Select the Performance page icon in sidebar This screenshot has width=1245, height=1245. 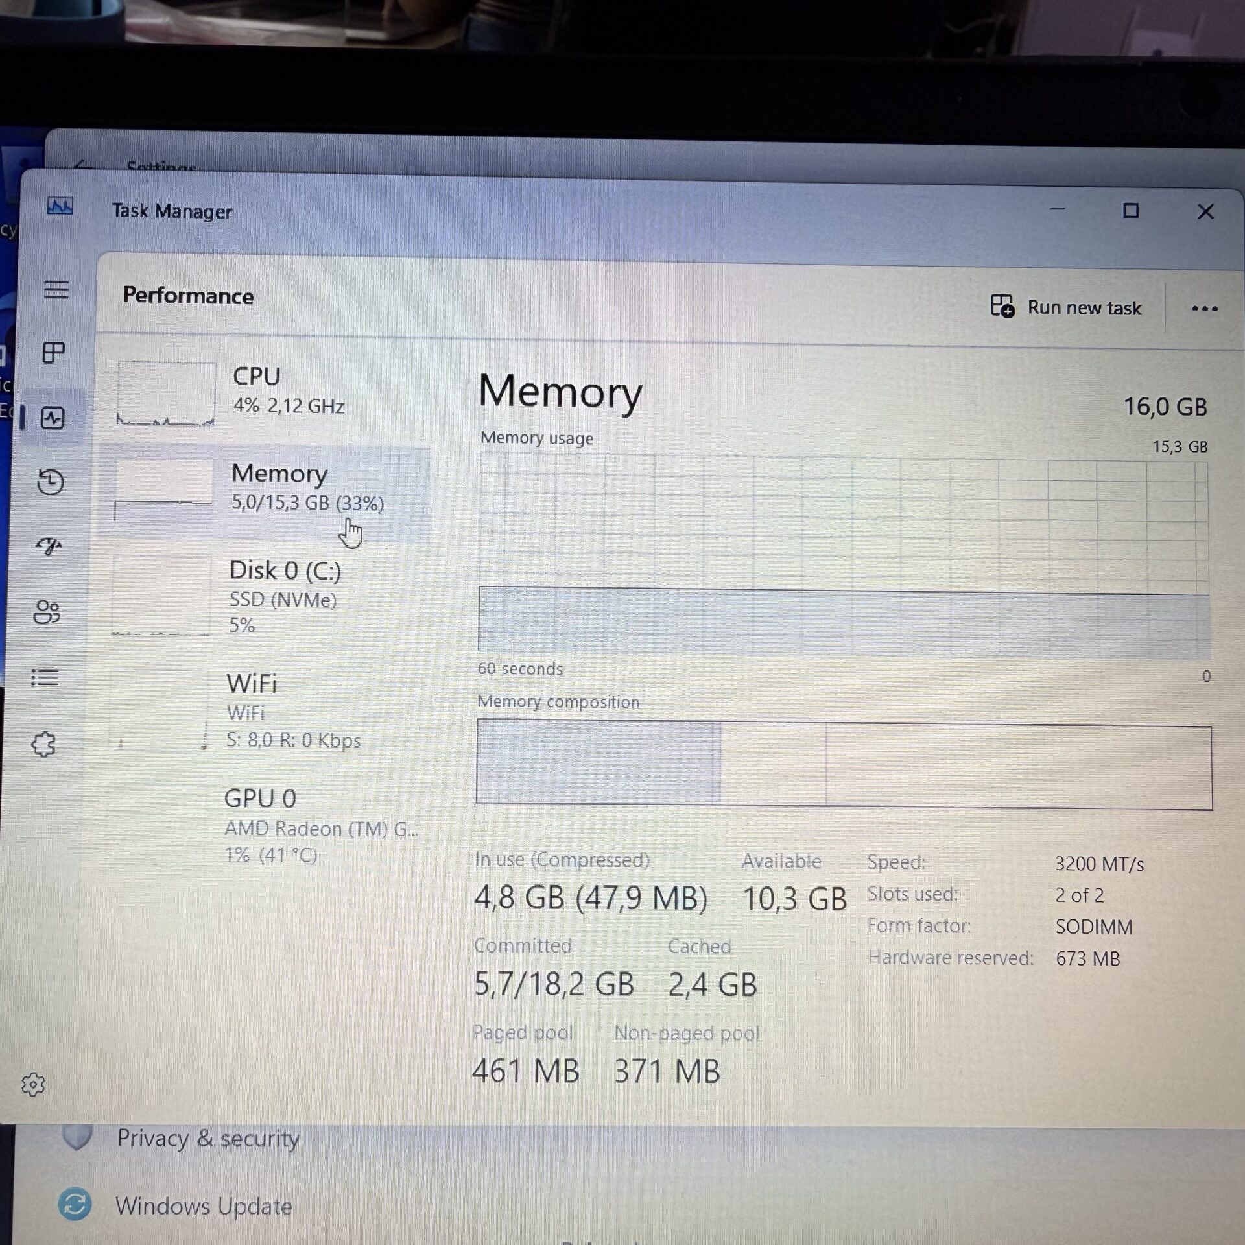[52, 418]
